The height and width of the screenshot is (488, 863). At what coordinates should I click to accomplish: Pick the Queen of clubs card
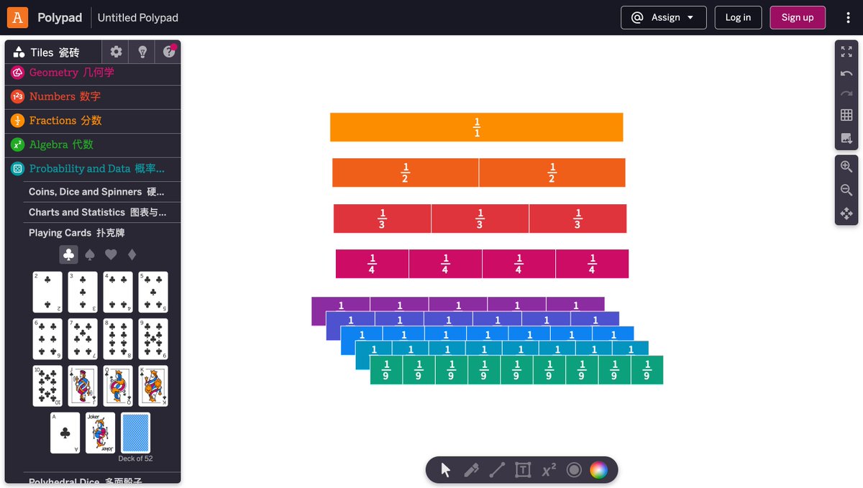(x=118, y=386)
